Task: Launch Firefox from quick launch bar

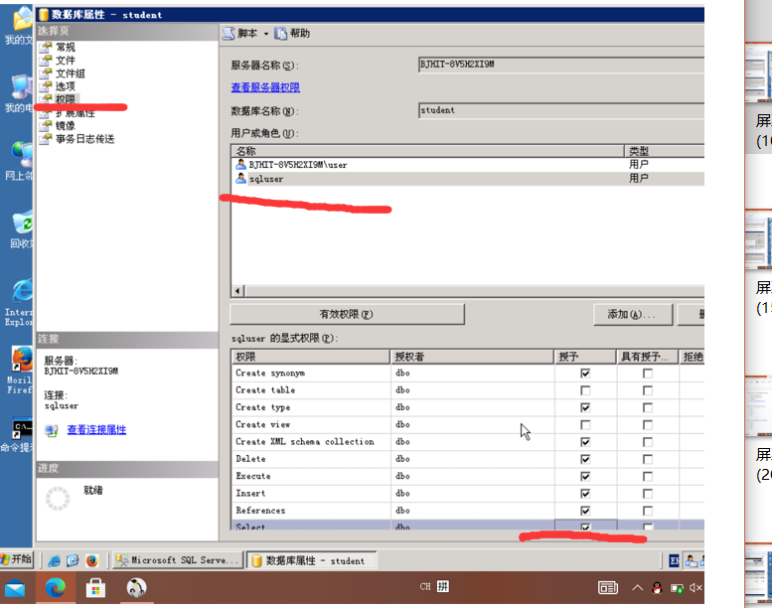Action: pos(92,560)
